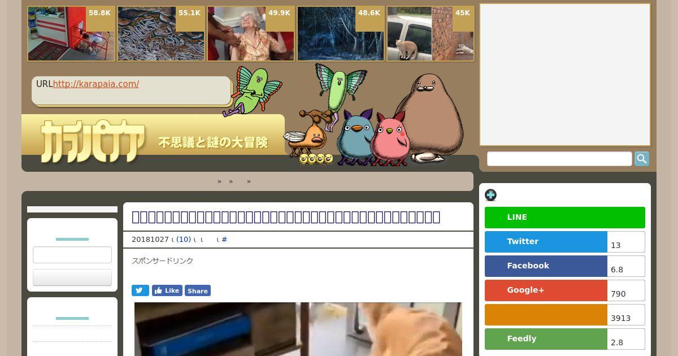The image size is (678, 356).
Task: Share on Google+ sidebar button
Action: pyautogui.click(x=546, y=290)
